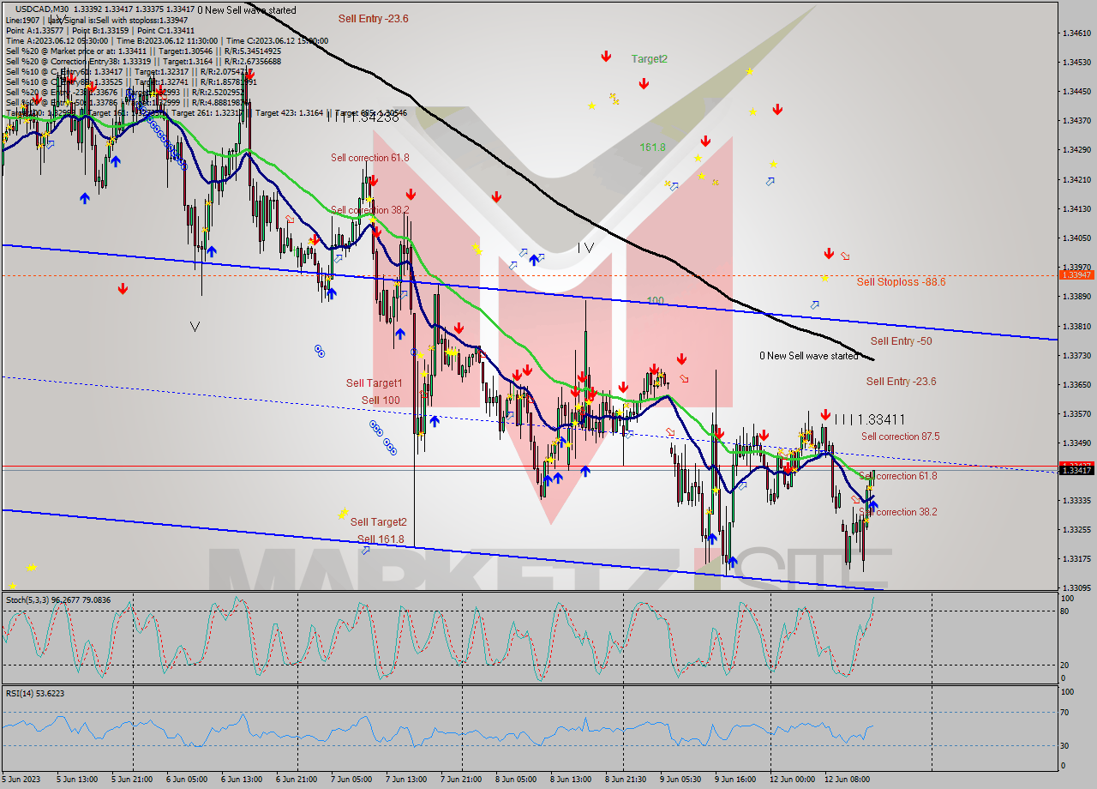1097x789 pixels.
Task: Click the 'Sell 161.8' label
Action: (380, 539)
